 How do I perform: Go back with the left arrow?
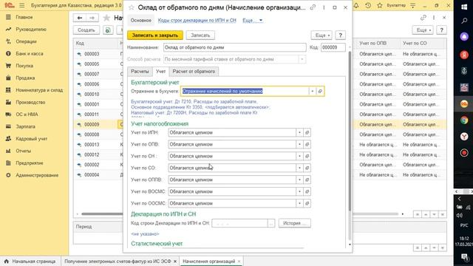tap(80, 18)
